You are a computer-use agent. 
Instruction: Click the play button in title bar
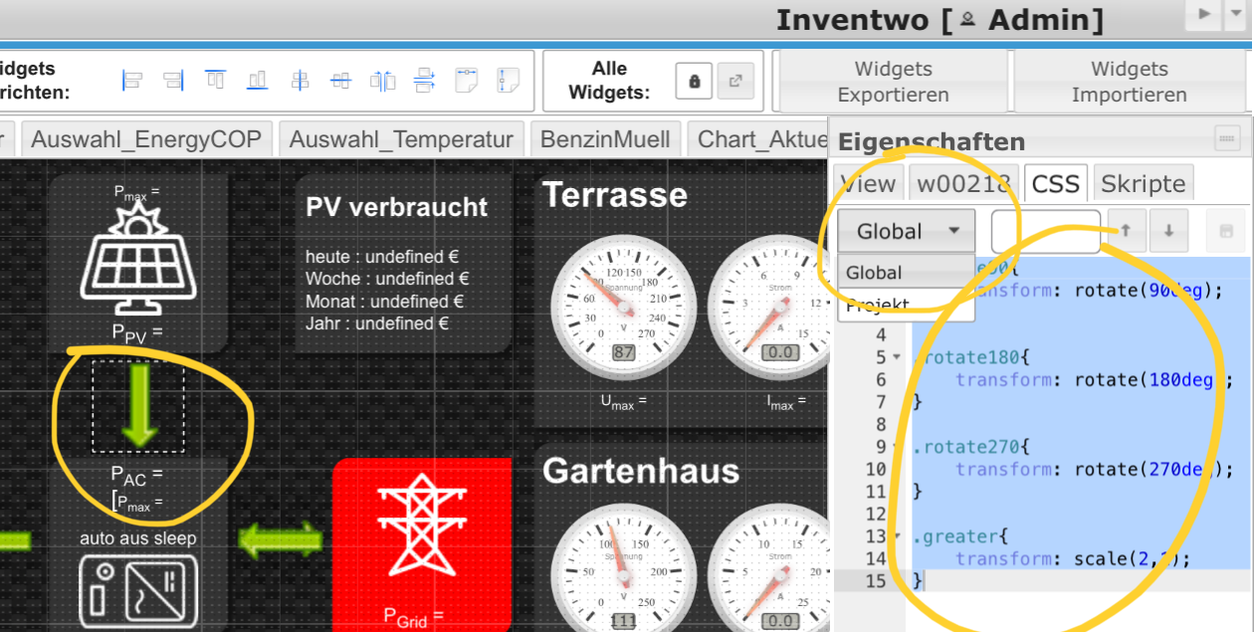tap(1204, 14)
